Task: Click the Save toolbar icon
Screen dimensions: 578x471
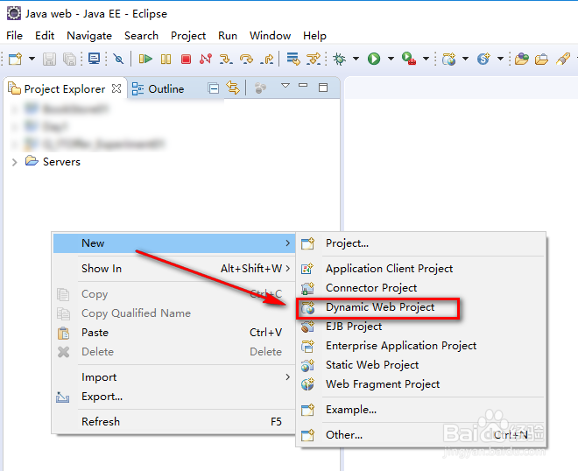Action: (49, 59)
